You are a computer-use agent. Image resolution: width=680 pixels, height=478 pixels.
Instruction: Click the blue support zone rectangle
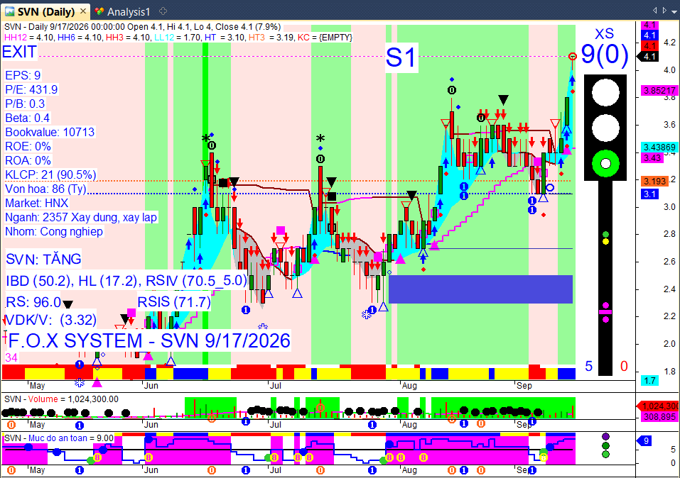(480, 289)
